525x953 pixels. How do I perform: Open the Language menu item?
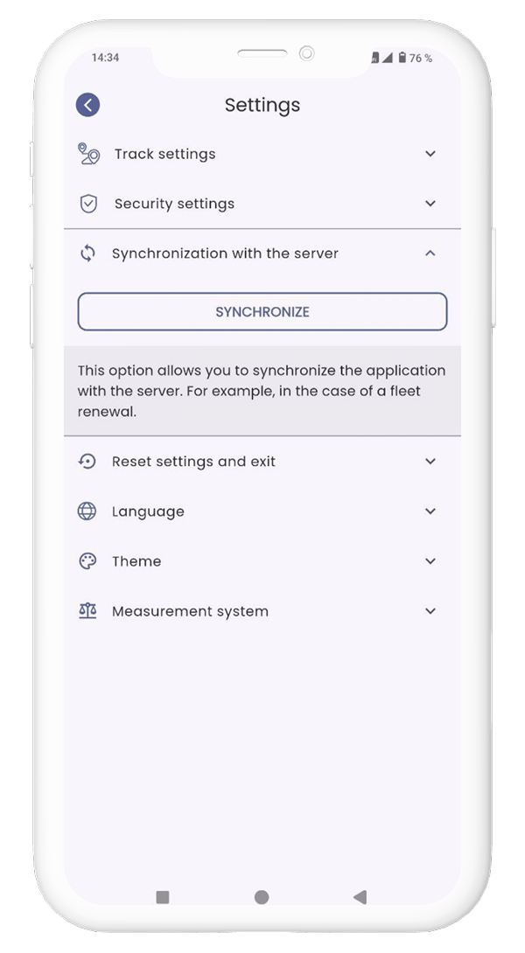coord(149,511)
